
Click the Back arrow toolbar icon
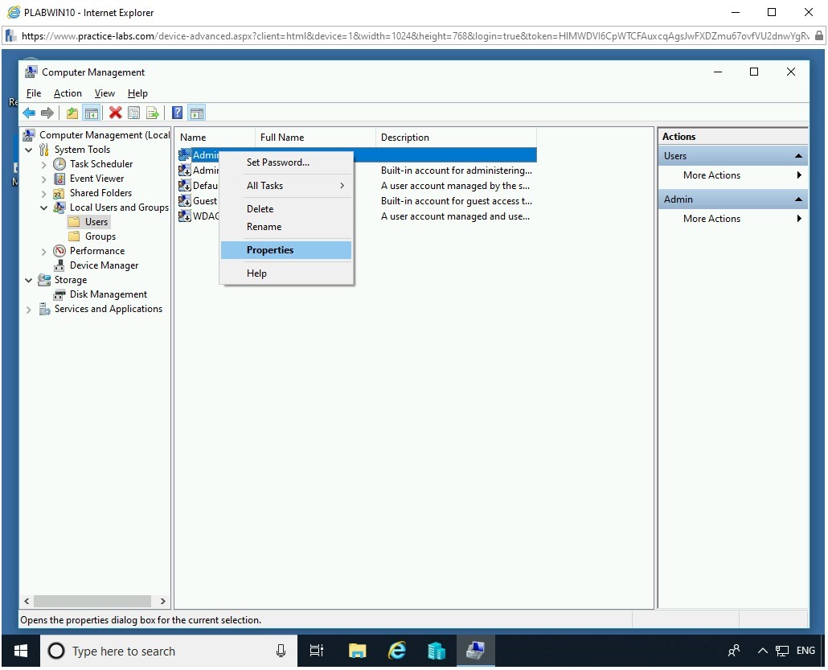(x=29, y=113)
